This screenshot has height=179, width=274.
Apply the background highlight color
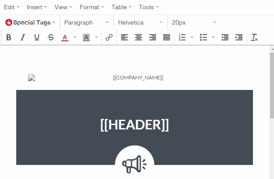point(86,37)
